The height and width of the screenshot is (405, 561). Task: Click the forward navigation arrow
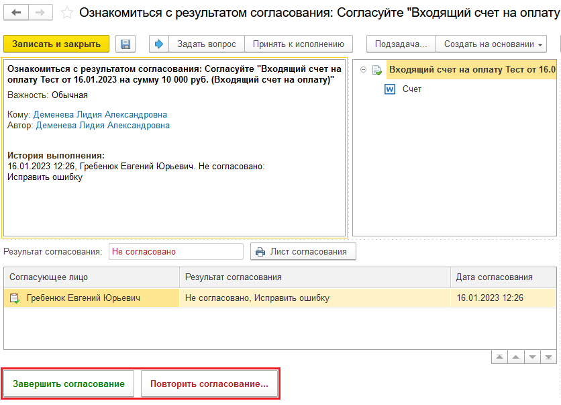point(40,13)
